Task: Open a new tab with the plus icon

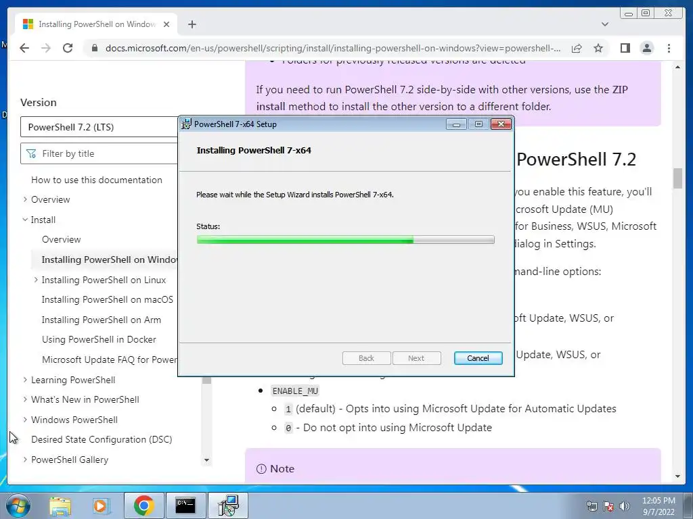Action: tap(192, 24)
